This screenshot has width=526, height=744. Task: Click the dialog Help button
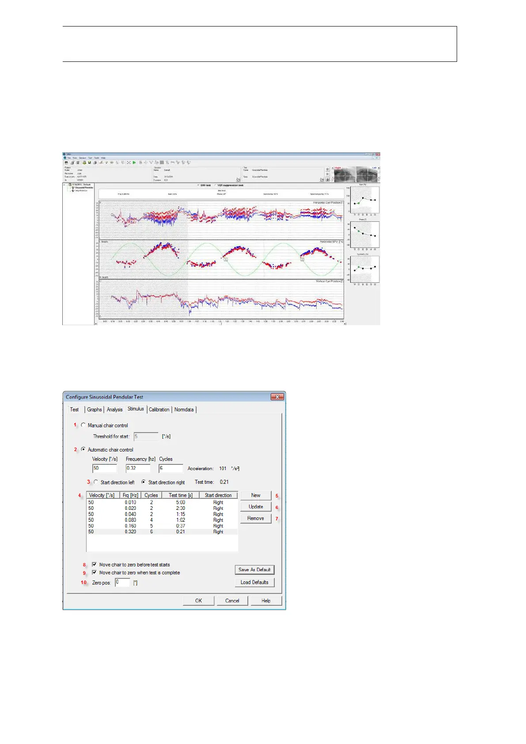[x=266, y=601]
